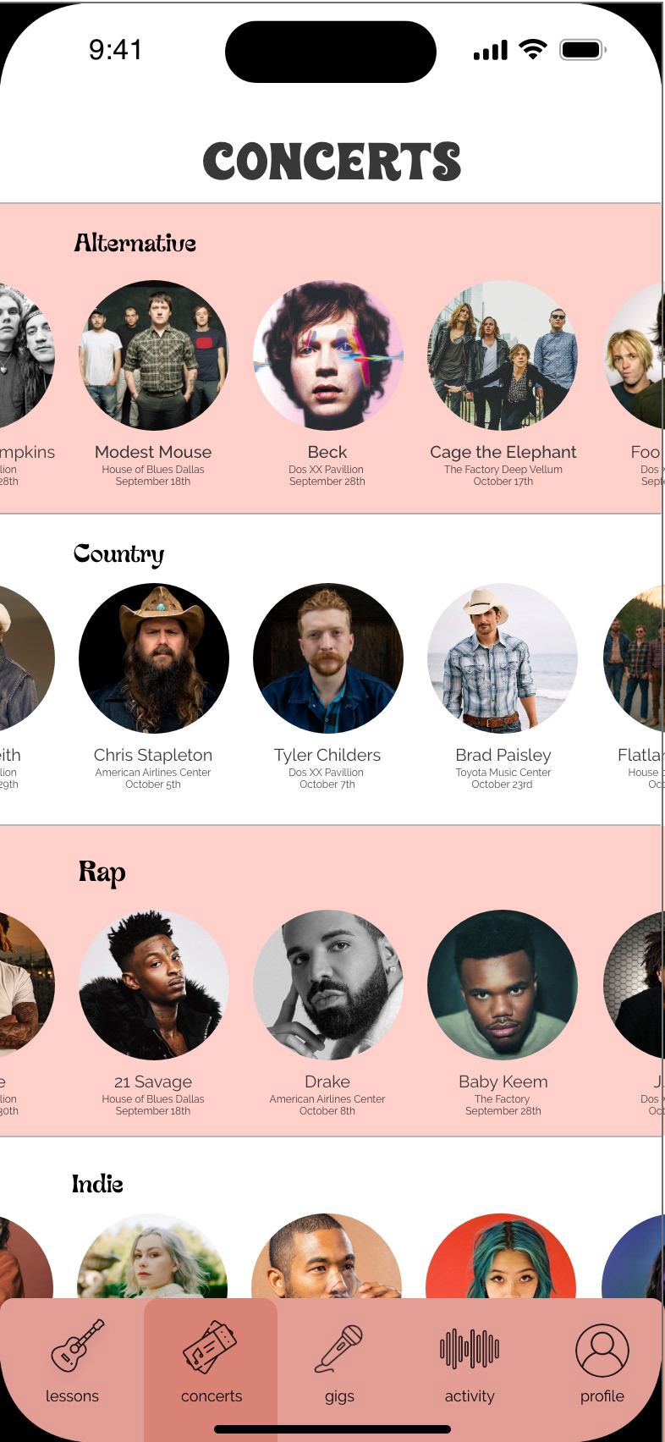Switch to the gigs tab label
Image resolution: width=665 pixels, height=1442 pixels.
[339, 1396]
